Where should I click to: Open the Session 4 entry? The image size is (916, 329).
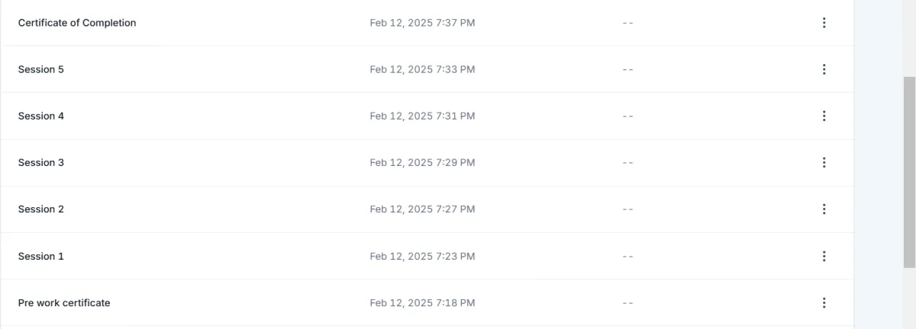point(41,116)
